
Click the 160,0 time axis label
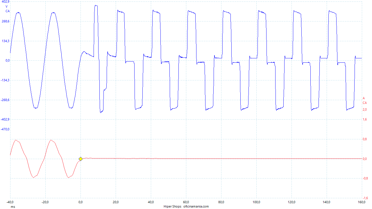tap(362, 202)
